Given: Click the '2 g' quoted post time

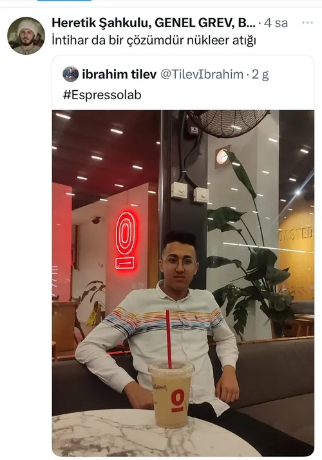Looking at the screenshot, I should tap(260, 75).
